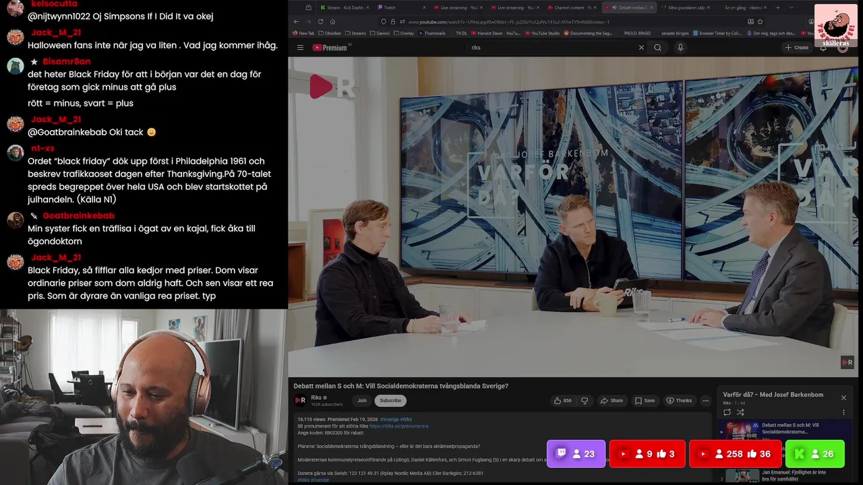The width and height of the screenshot is (863, 485).
Task: Open playlist panel three-dot options menu
Action: (x=843, y=412)
